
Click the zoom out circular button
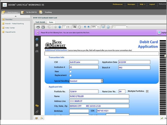[x=85, y=27]
